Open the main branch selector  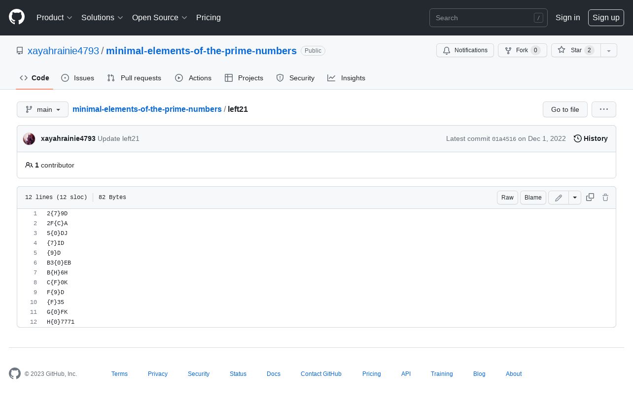pyautogui.click(x=42, y=109)
